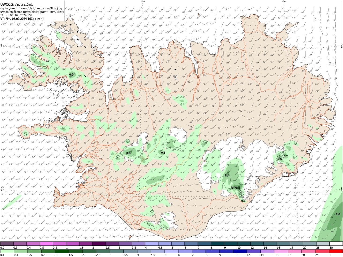
Task: Click lower legend green swatch starting at 0.5
Action: [35, 251]
